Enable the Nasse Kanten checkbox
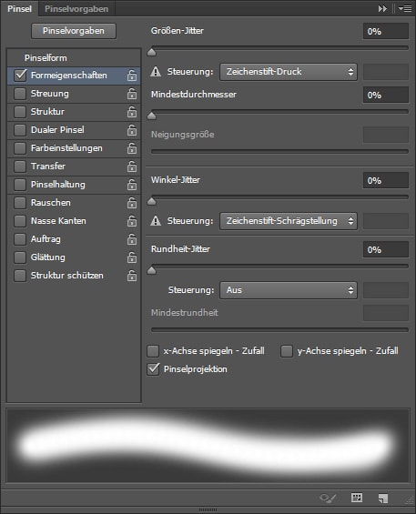This screenshot has height=514, width=416. point(20,221)
